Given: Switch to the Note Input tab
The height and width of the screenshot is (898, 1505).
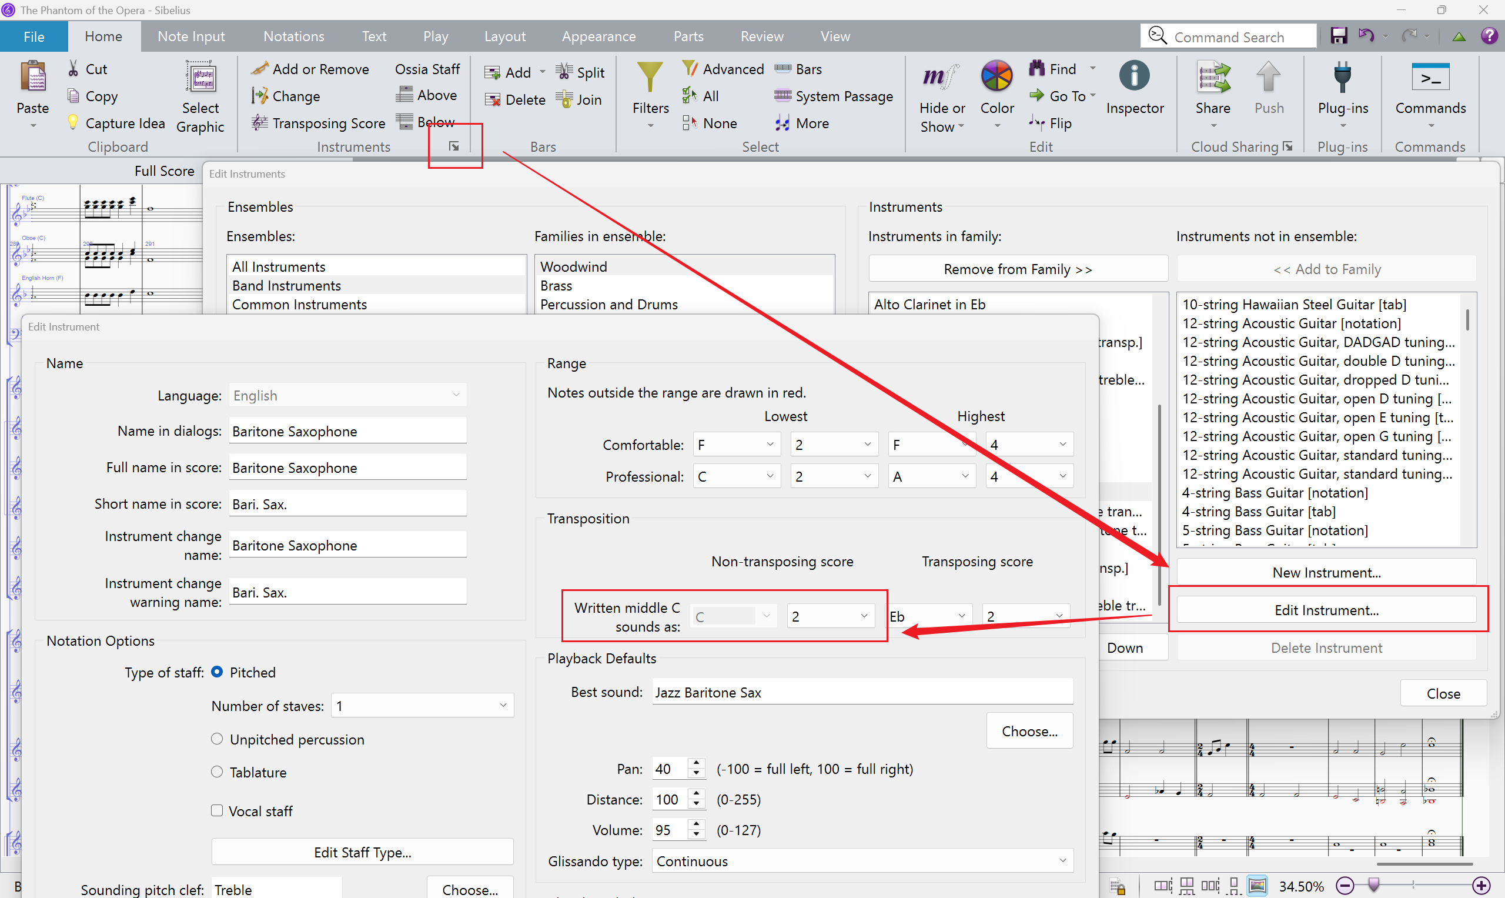Looking at the screenshot, I should click(190, 36).
